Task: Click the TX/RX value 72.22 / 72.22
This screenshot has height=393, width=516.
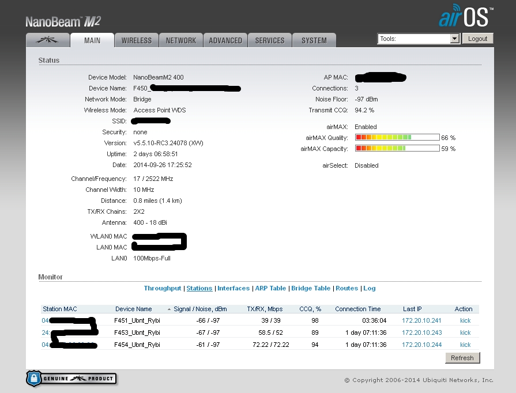Action: 271,345
